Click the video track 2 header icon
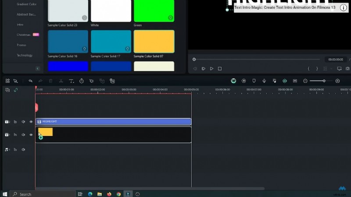This screenshot has height=197, width=351. 7,122
